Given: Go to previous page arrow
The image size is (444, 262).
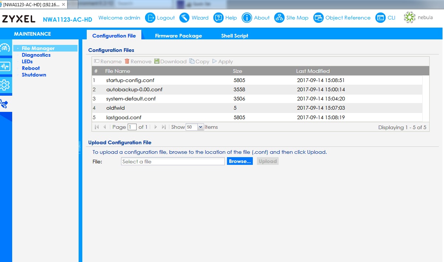Looking at the screenshot, I should coord(104,127).
